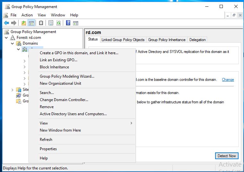
Task: Click the Show/Hide Action Pane icon
Action: point(76,23)
